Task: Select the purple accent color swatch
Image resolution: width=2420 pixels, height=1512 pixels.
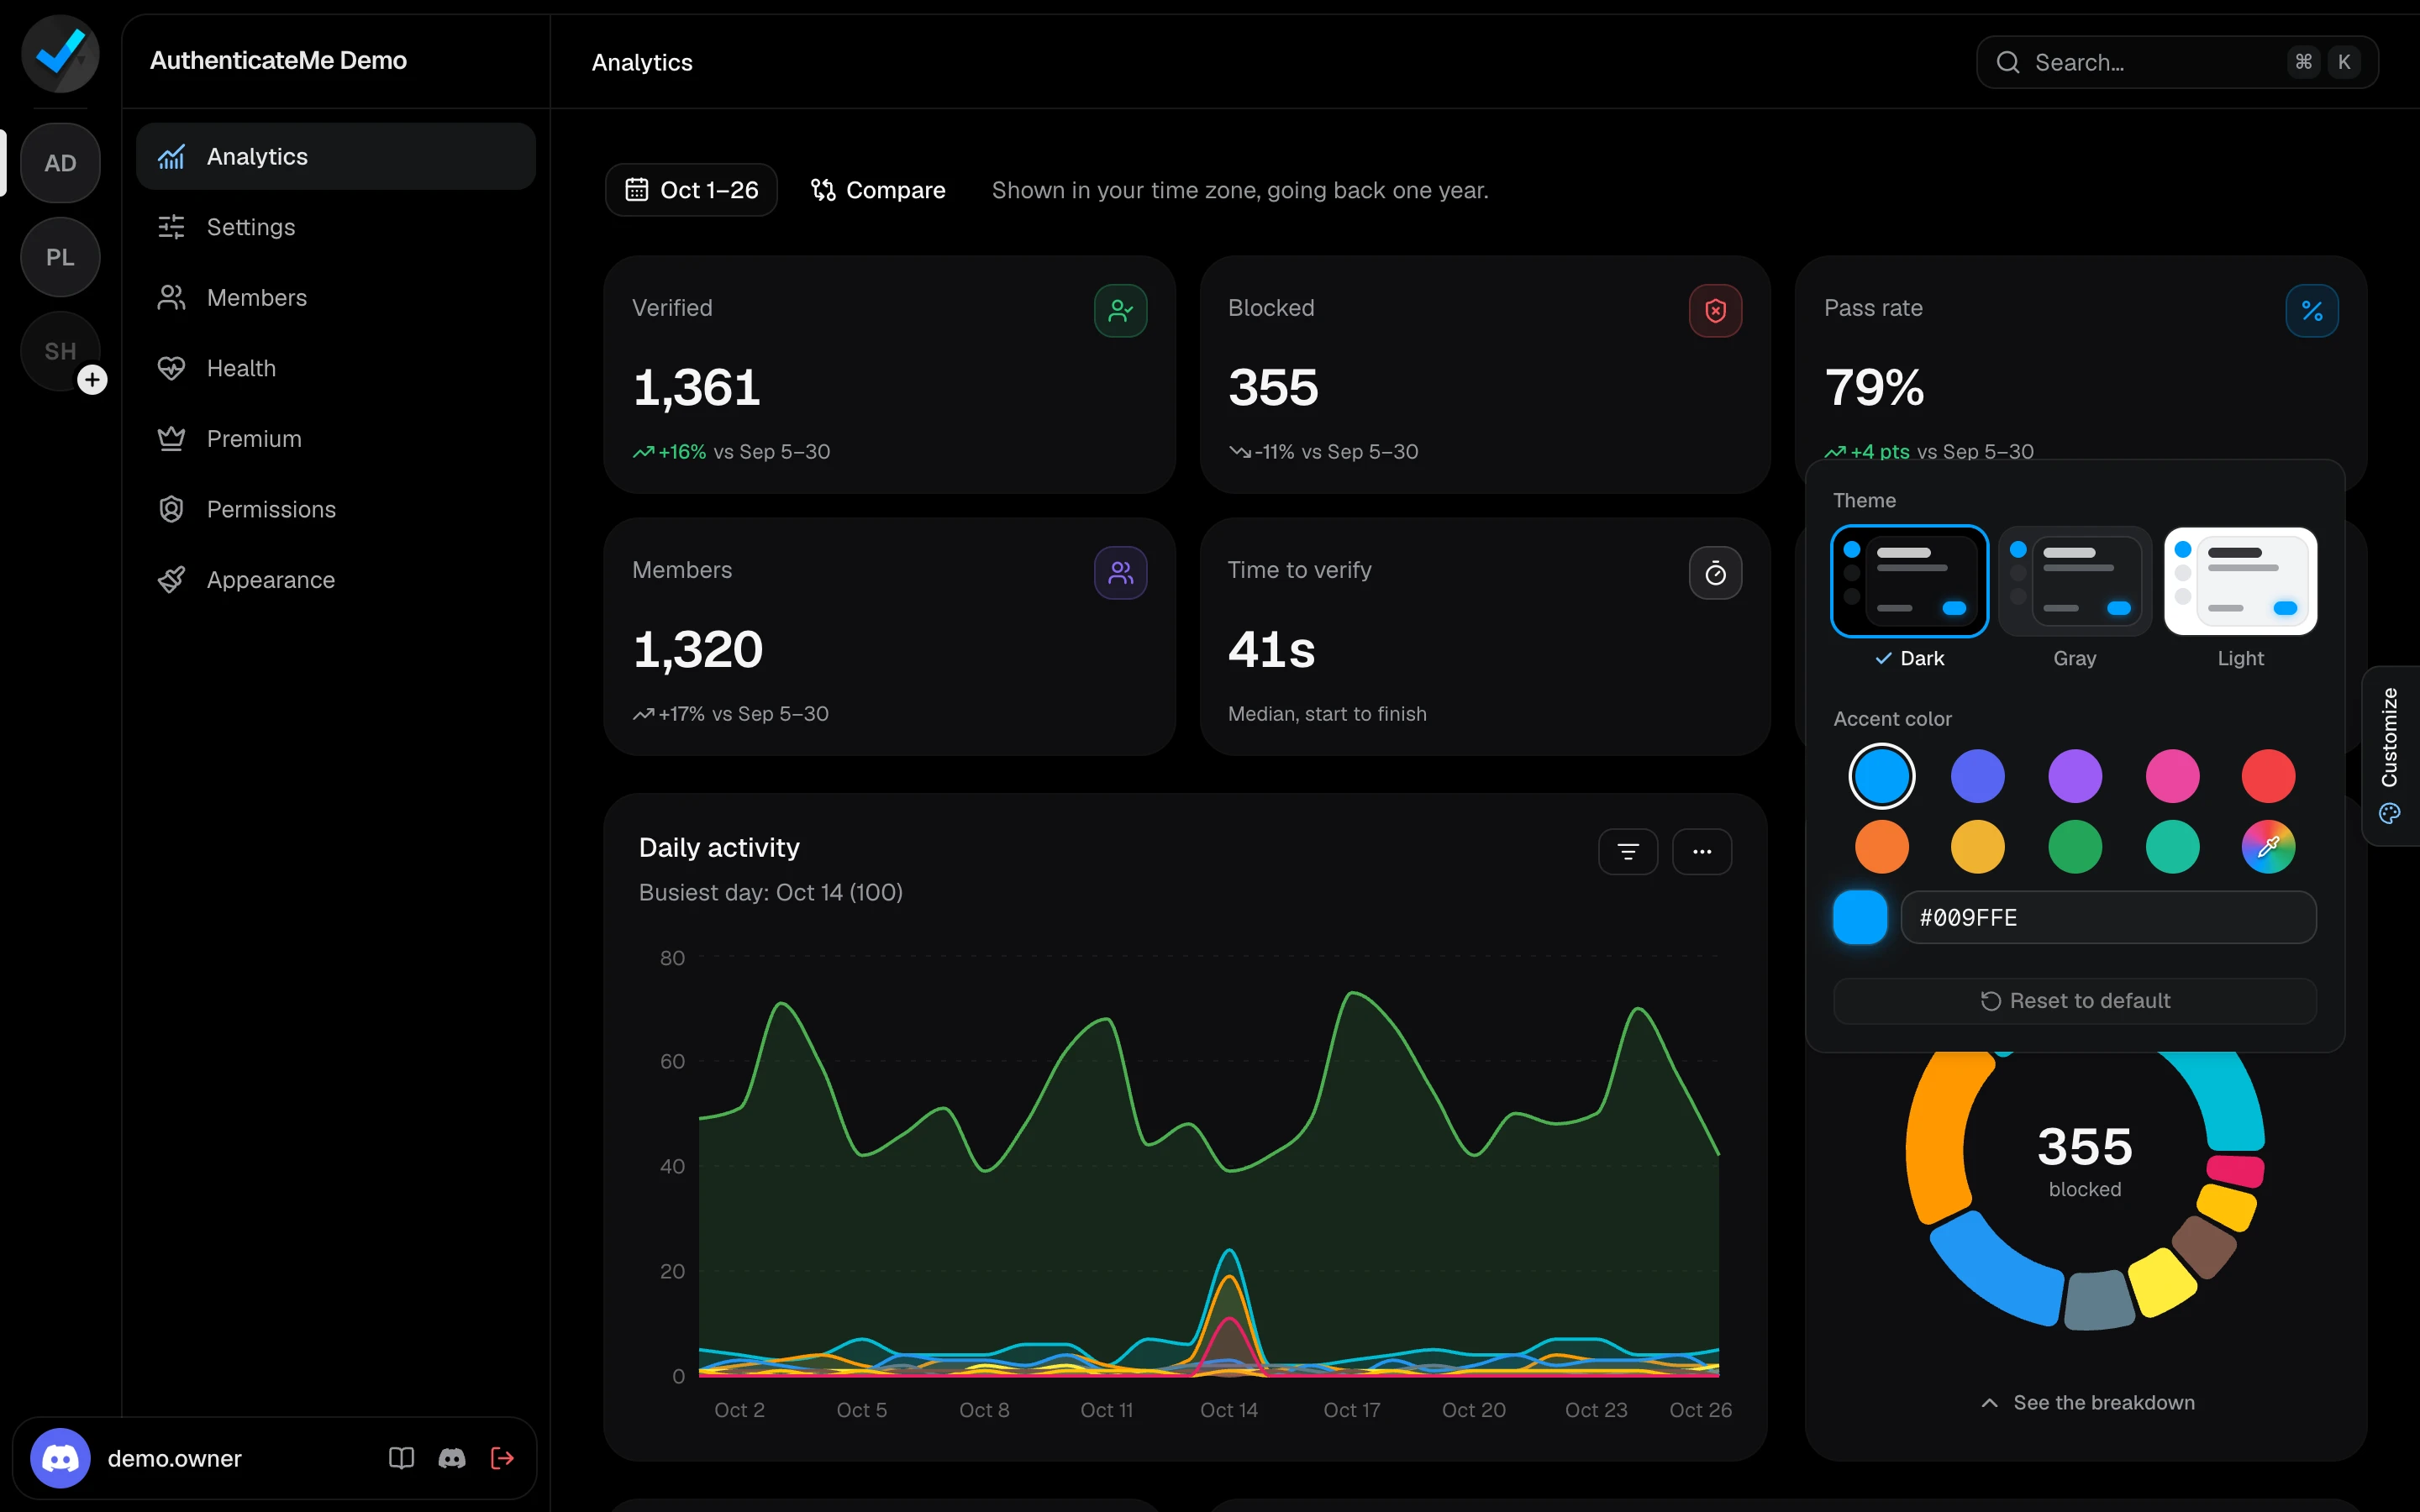Action: pos(2075,776)
